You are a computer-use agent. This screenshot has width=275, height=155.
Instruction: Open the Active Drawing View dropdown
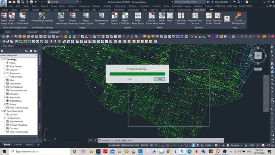pyautogui.click(x=19, y=55)
